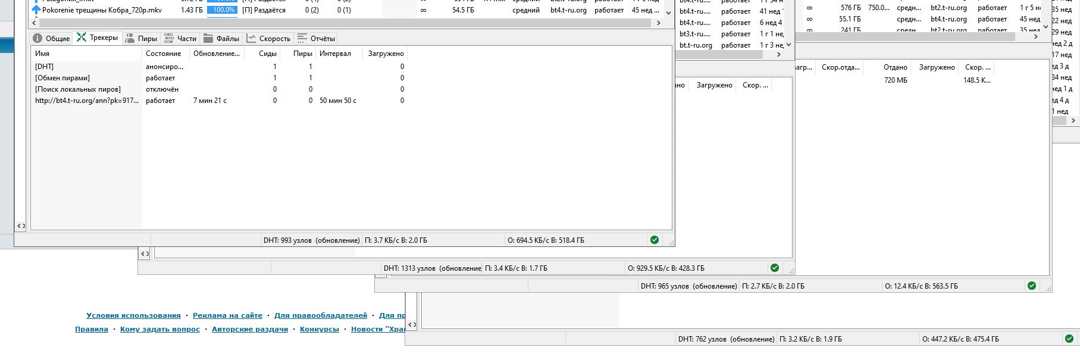The width and height of the screenshot is (1080, 363).
Task: Open the Скорость speed graph tab
Action: (x=268, y=38)
